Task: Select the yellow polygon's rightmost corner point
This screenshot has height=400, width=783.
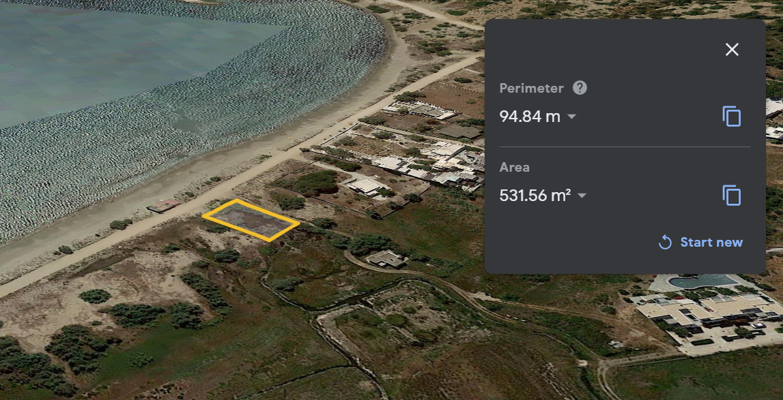Action: click(298, 224)
